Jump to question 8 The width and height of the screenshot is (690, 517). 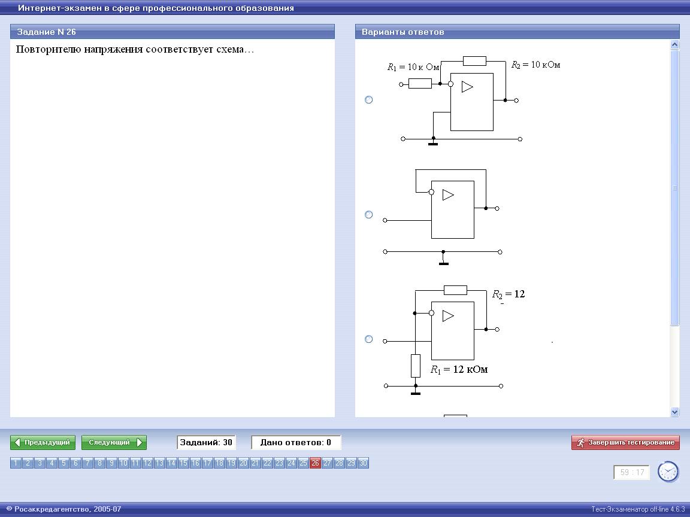[99, 463]
